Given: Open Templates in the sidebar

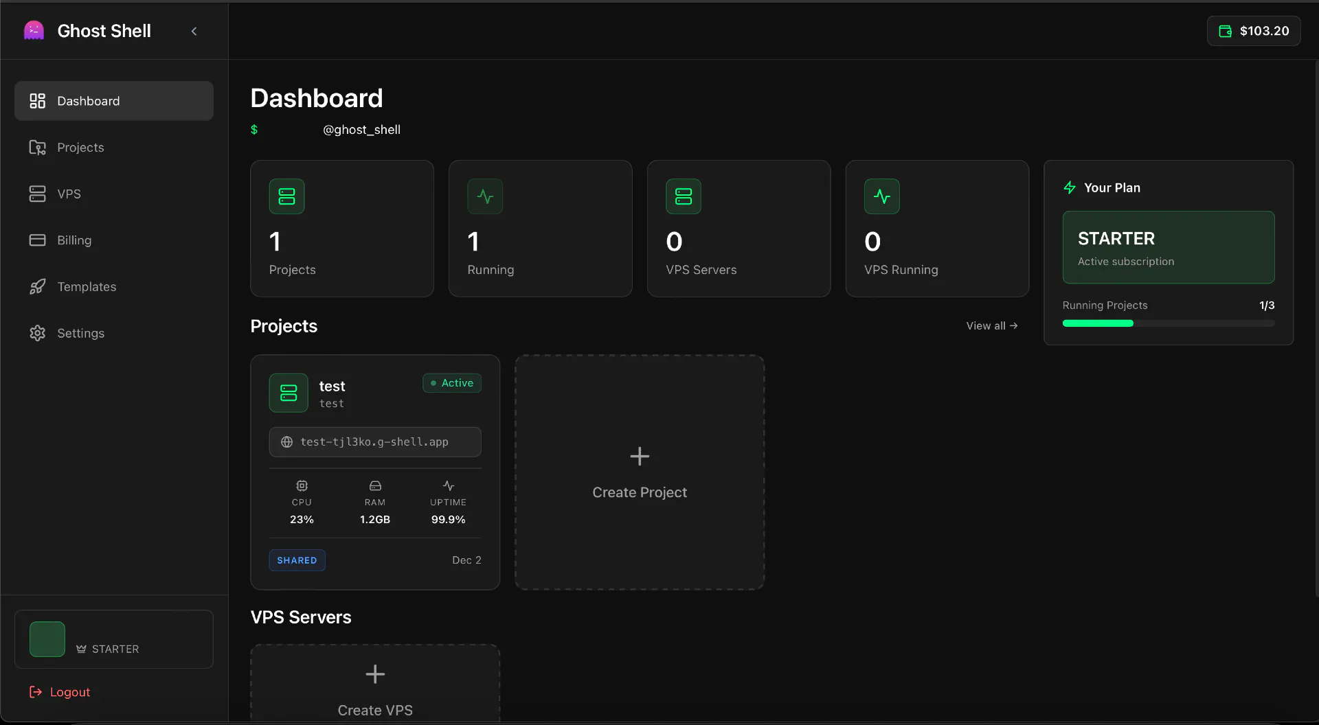Looking at the screenshot, I should click(114, 286).
